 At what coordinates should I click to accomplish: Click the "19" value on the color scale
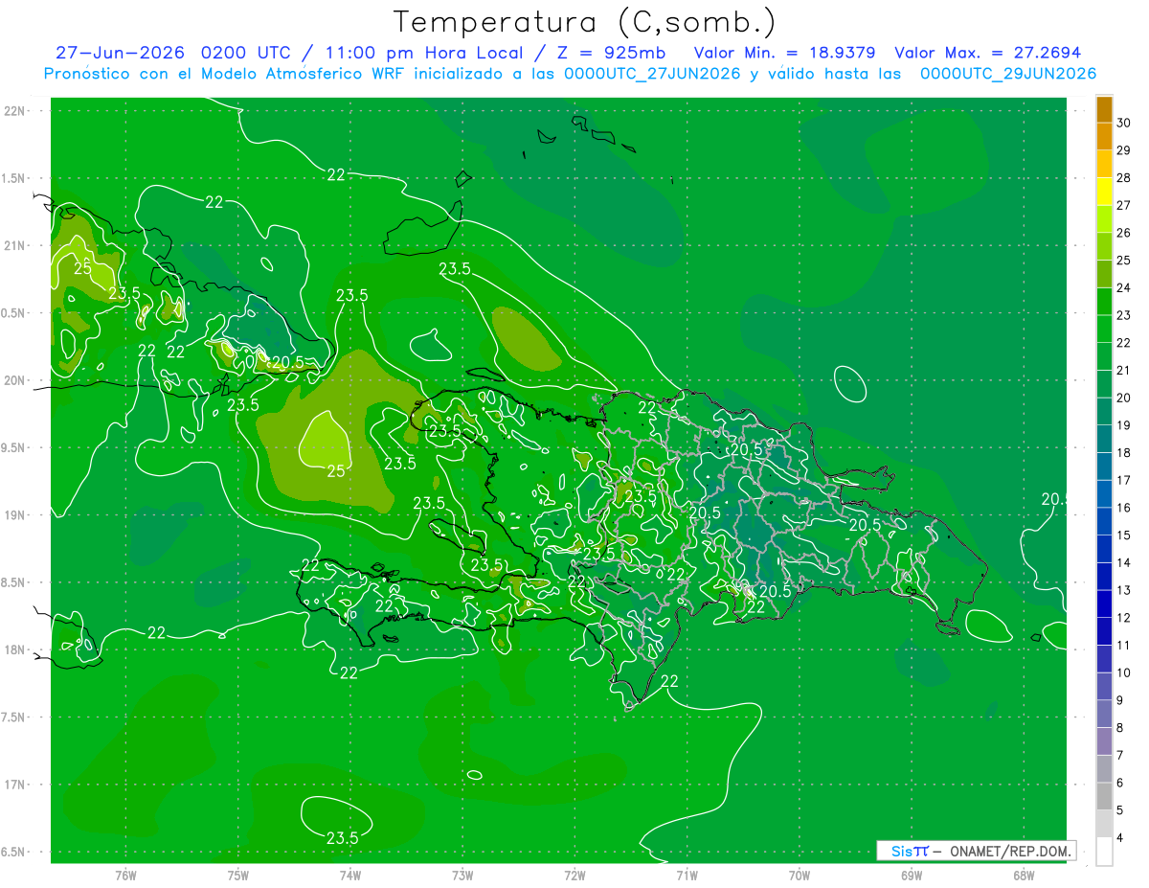pyautogui.click(x=1124, y=425)
